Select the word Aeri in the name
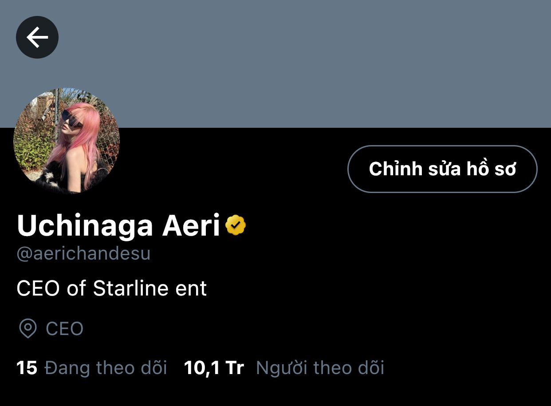 tap(191, 225)
